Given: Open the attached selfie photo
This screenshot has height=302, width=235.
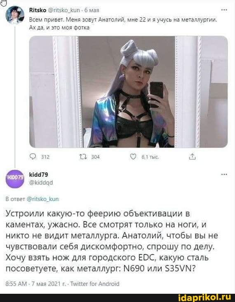Looking at the screenshot, I should [128, 92].
